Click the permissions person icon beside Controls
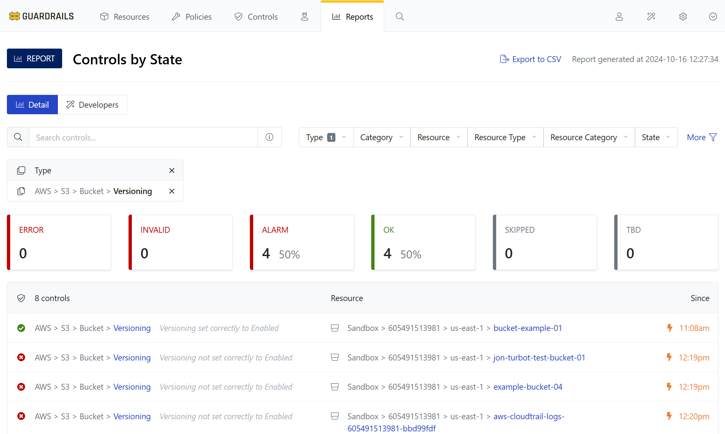The width and height of the screenshot is (725, 434). (x=304, y=16)
